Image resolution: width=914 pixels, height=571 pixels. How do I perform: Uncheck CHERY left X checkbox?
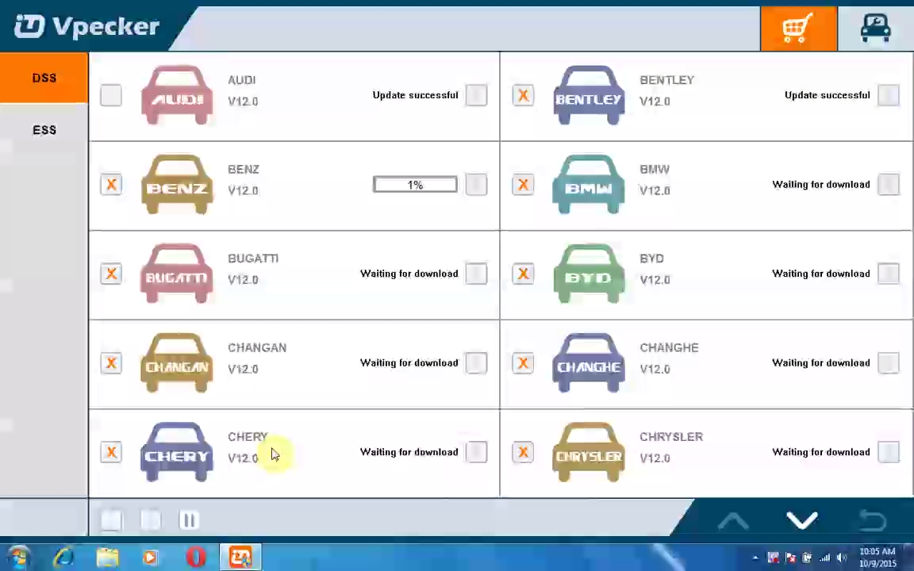[x=111, y=451]
